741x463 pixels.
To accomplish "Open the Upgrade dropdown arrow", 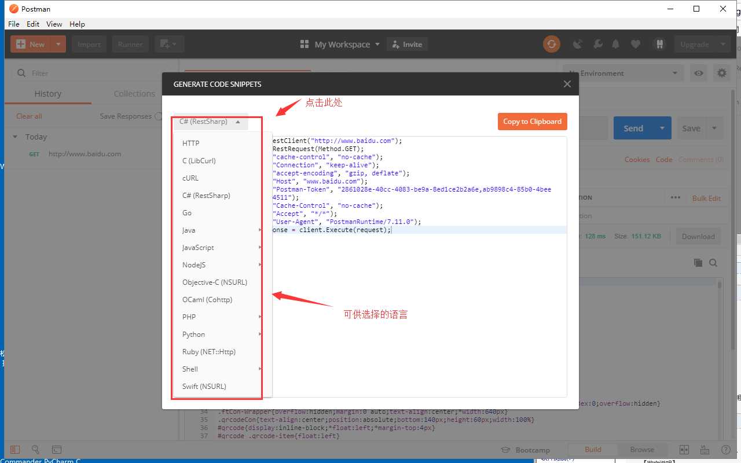I will click(x=722, y=44).
